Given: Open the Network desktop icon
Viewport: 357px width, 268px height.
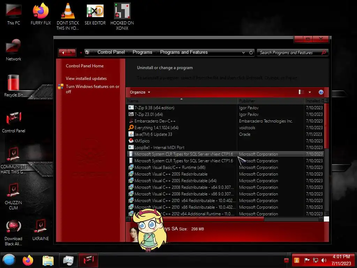Looking at the screenshot, I should point(14,50).
